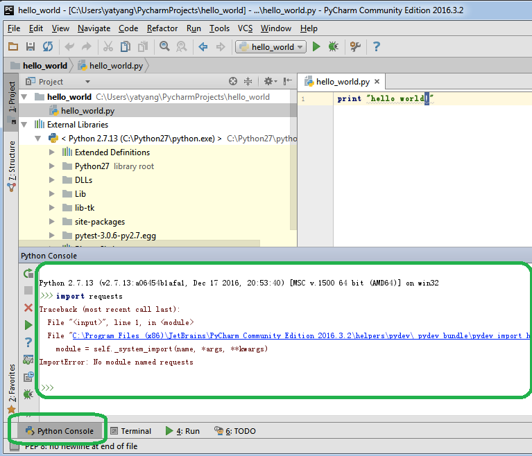Screen dimensions: 532x456
Task: Click the Cut scissors icon
Action: click(108, 46)
